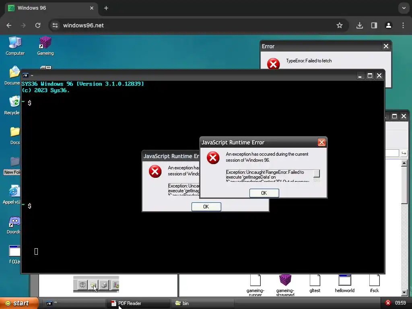Open the helloworld program icon
Image resolution: width=412 pixels, height=309 pixels.
(344, 284)
